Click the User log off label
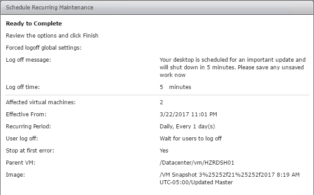 coord(22,139)
